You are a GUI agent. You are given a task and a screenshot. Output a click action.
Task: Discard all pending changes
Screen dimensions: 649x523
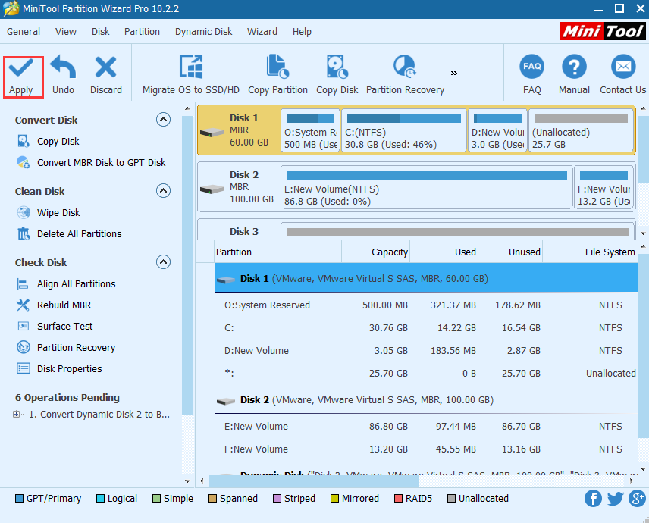(106, 77)
